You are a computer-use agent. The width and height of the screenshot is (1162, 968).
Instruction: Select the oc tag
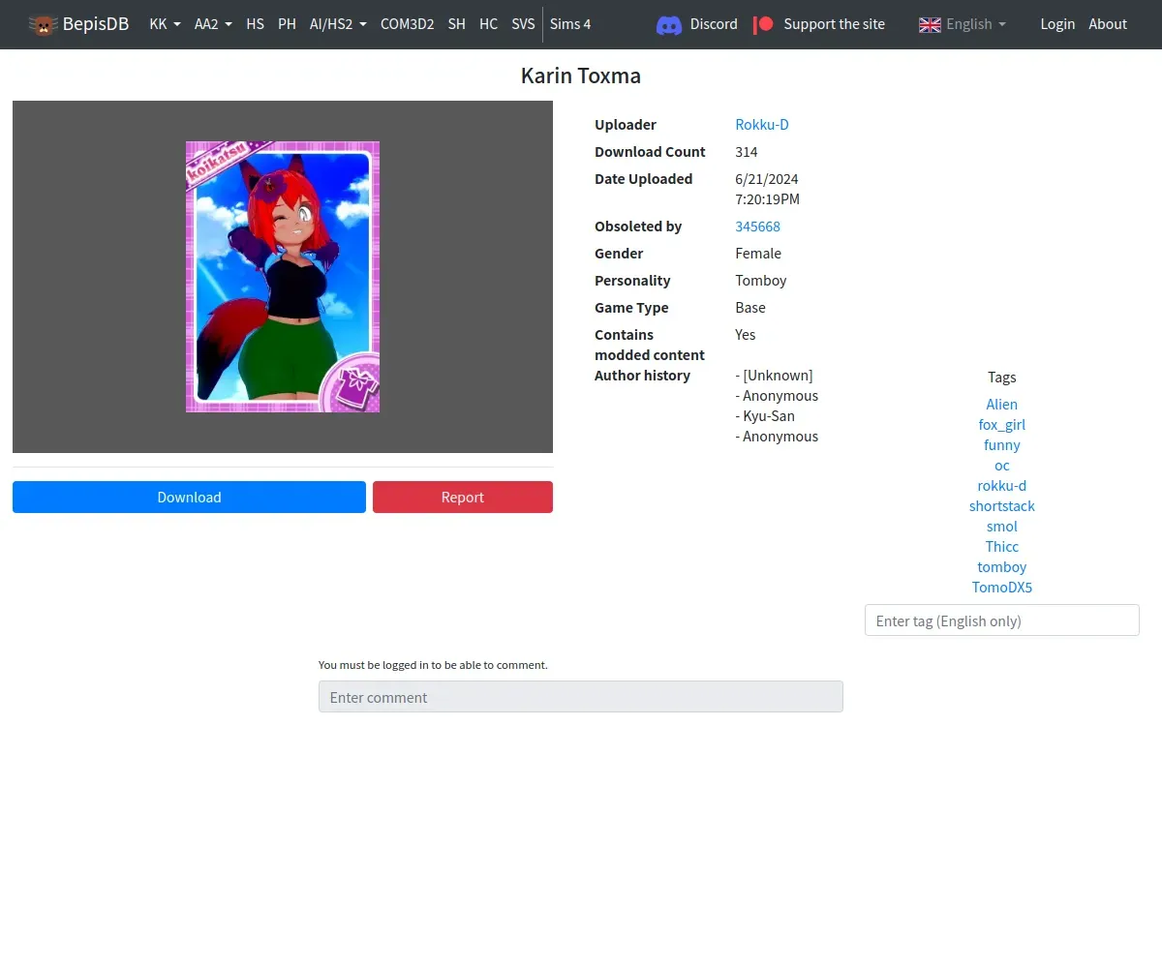click(x=1001, y=466)
